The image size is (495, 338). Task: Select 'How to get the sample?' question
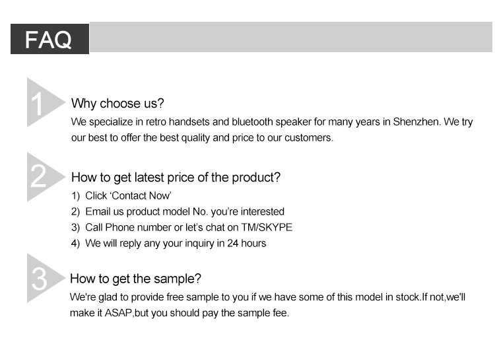135,279
